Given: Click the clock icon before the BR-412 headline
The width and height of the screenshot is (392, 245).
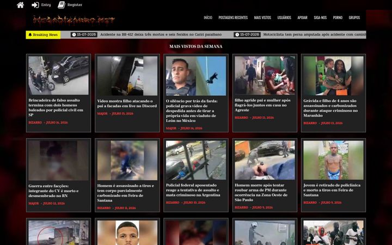Looking at the screenshot, I should (73, 35).
